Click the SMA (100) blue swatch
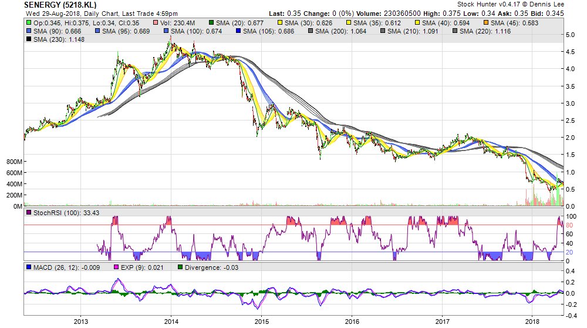This screenshot has height=328, width=587. (166, 31)
